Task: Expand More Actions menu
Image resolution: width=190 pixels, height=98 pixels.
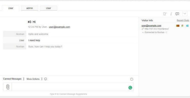Action: pyautogui.click(x=33, y=79)
